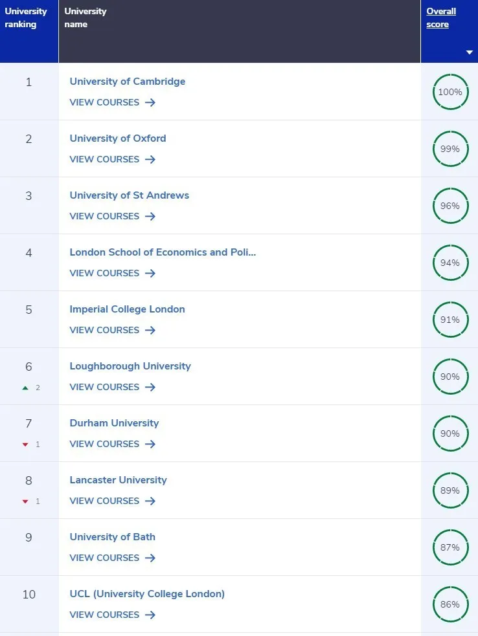This screenshot has width=478, height=636.
Task: Open the Overall score column header link
Action: point(441,18)
